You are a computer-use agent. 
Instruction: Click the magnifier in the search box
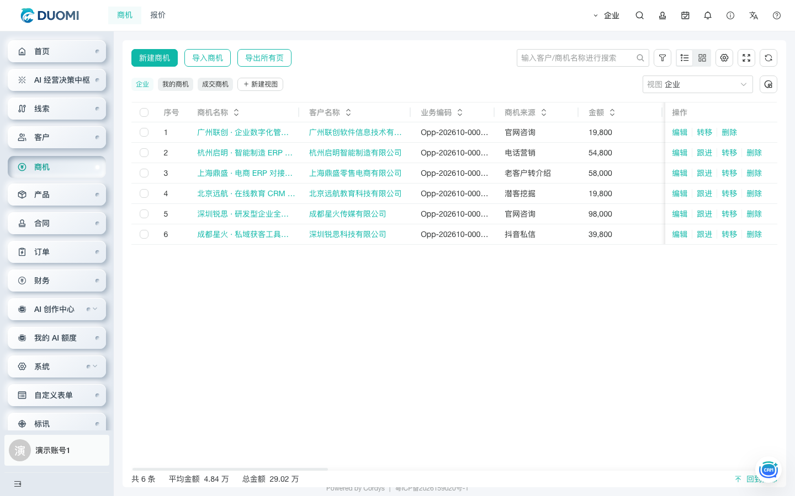coord(640,58)
